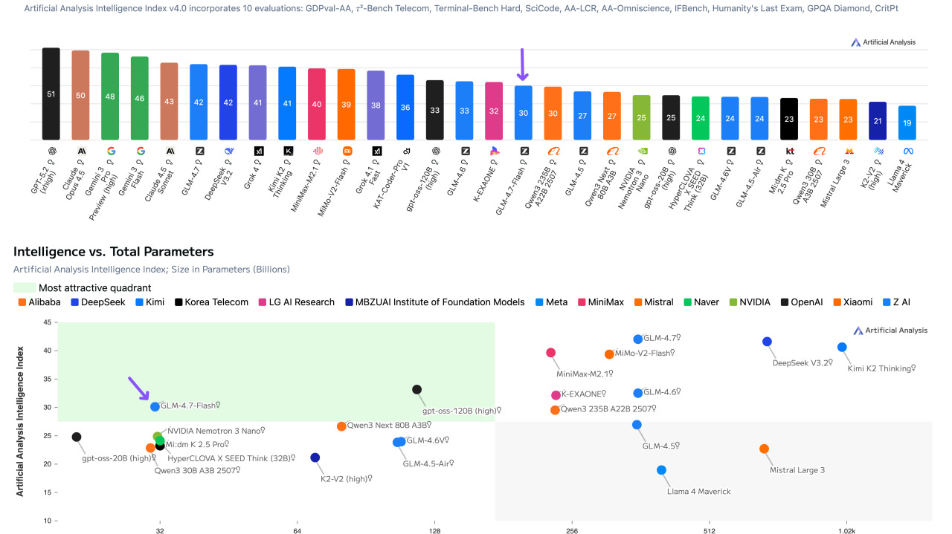The height and width of the screenshot is (534, 952).
Task: Toggle the OpenAI entry in the legend
Action: tap(802, 302)
